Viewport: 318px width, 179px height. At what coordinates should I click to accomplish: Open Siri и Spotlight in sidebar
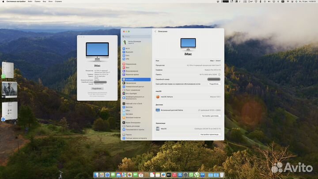click(136, 93)
